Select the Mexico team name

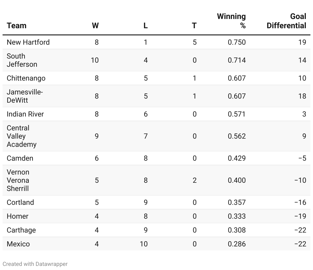coord(18,244)
